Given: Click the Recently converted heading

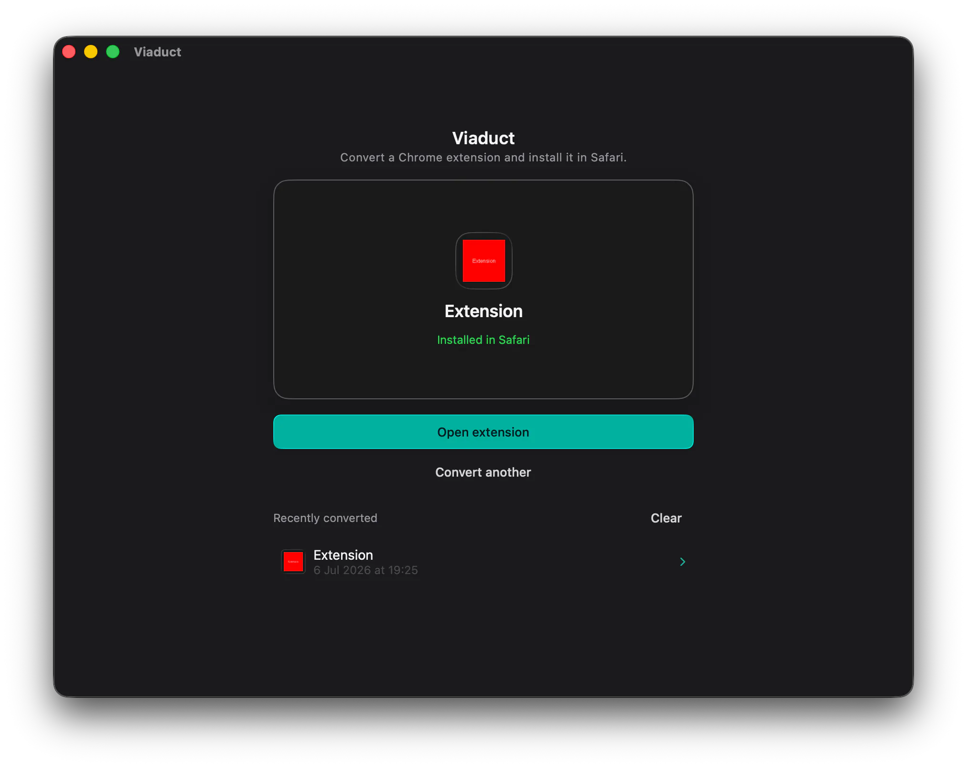Looking at the screenshot, I should click(325, 518).
